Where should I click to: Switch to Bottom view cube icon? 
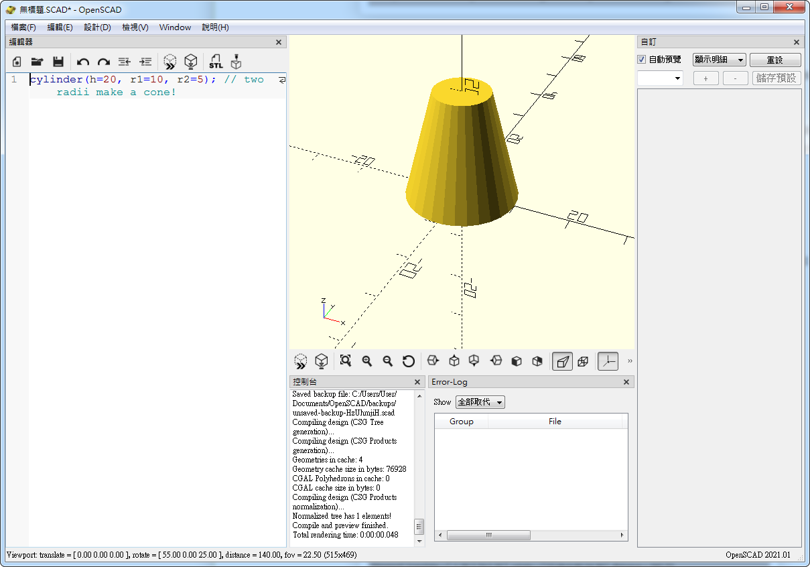click(x=474, y=361)
